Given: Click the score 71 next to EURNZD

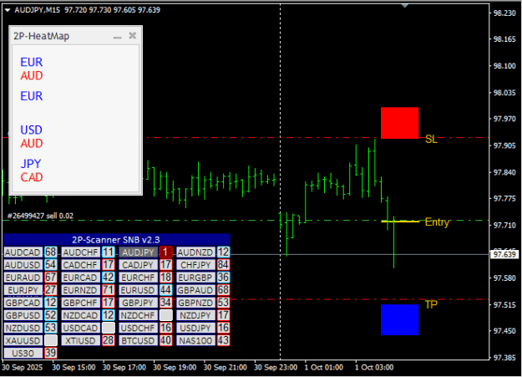Looking at the screenshot, I should (109, 290).
